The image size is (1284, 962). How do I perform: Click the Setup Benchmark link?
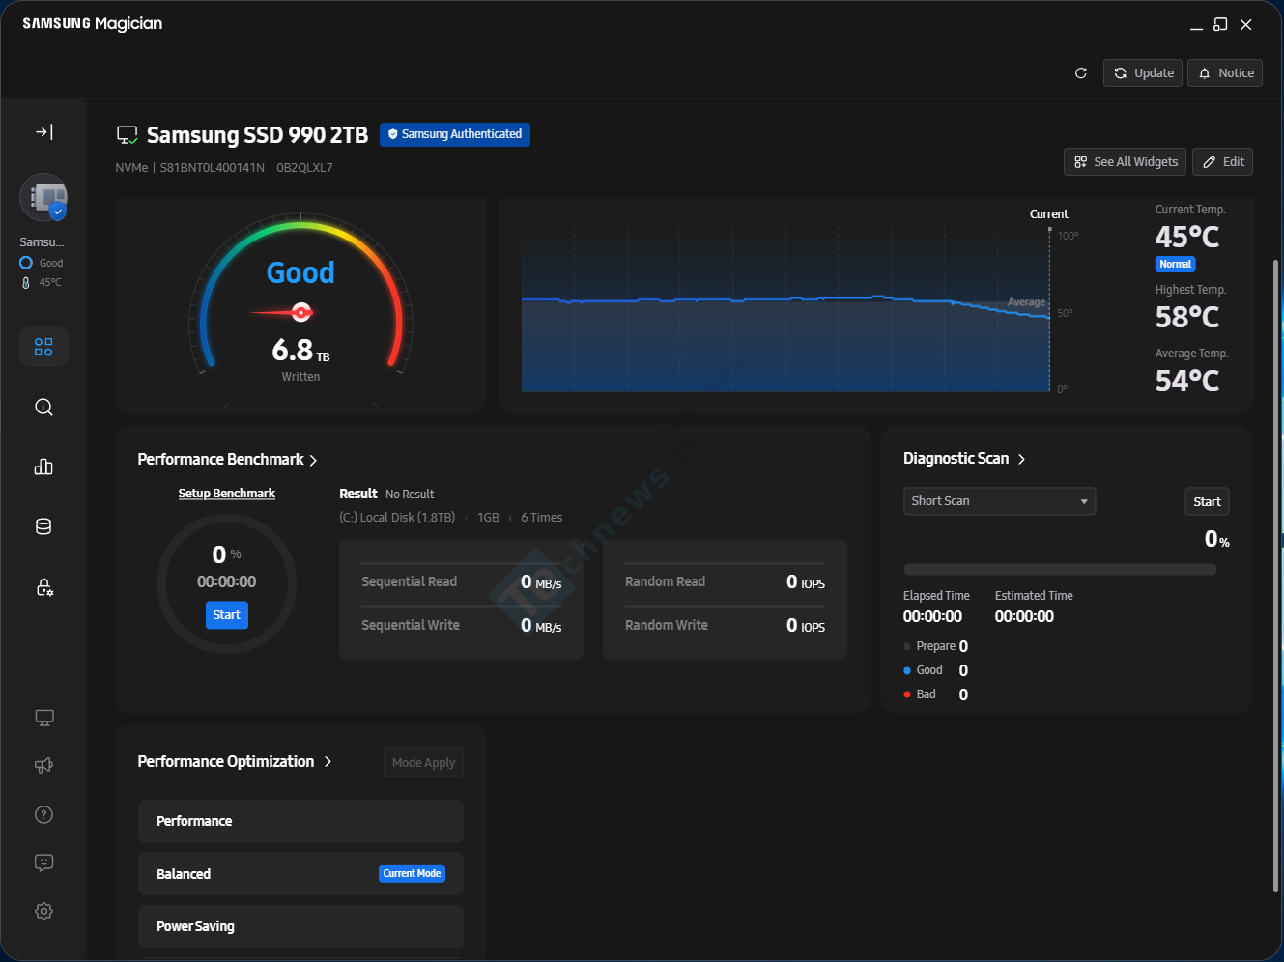[x=227, y=494]
